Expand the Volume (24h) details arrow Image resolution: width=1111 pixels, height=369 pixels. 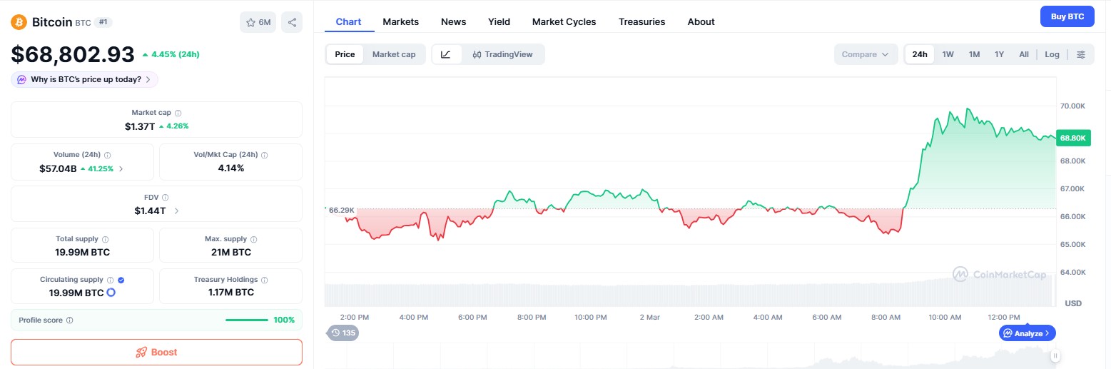(x=121, y=168)
